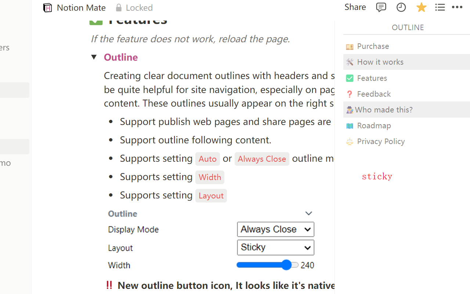
Task: Open Privacy Policy outline entry
Action: click(381, 141)
